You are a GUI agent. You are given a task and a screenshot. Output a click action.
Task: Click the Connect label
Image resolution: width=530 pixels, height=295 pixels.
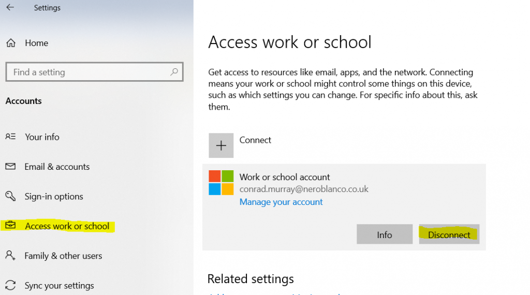point(255,140)
